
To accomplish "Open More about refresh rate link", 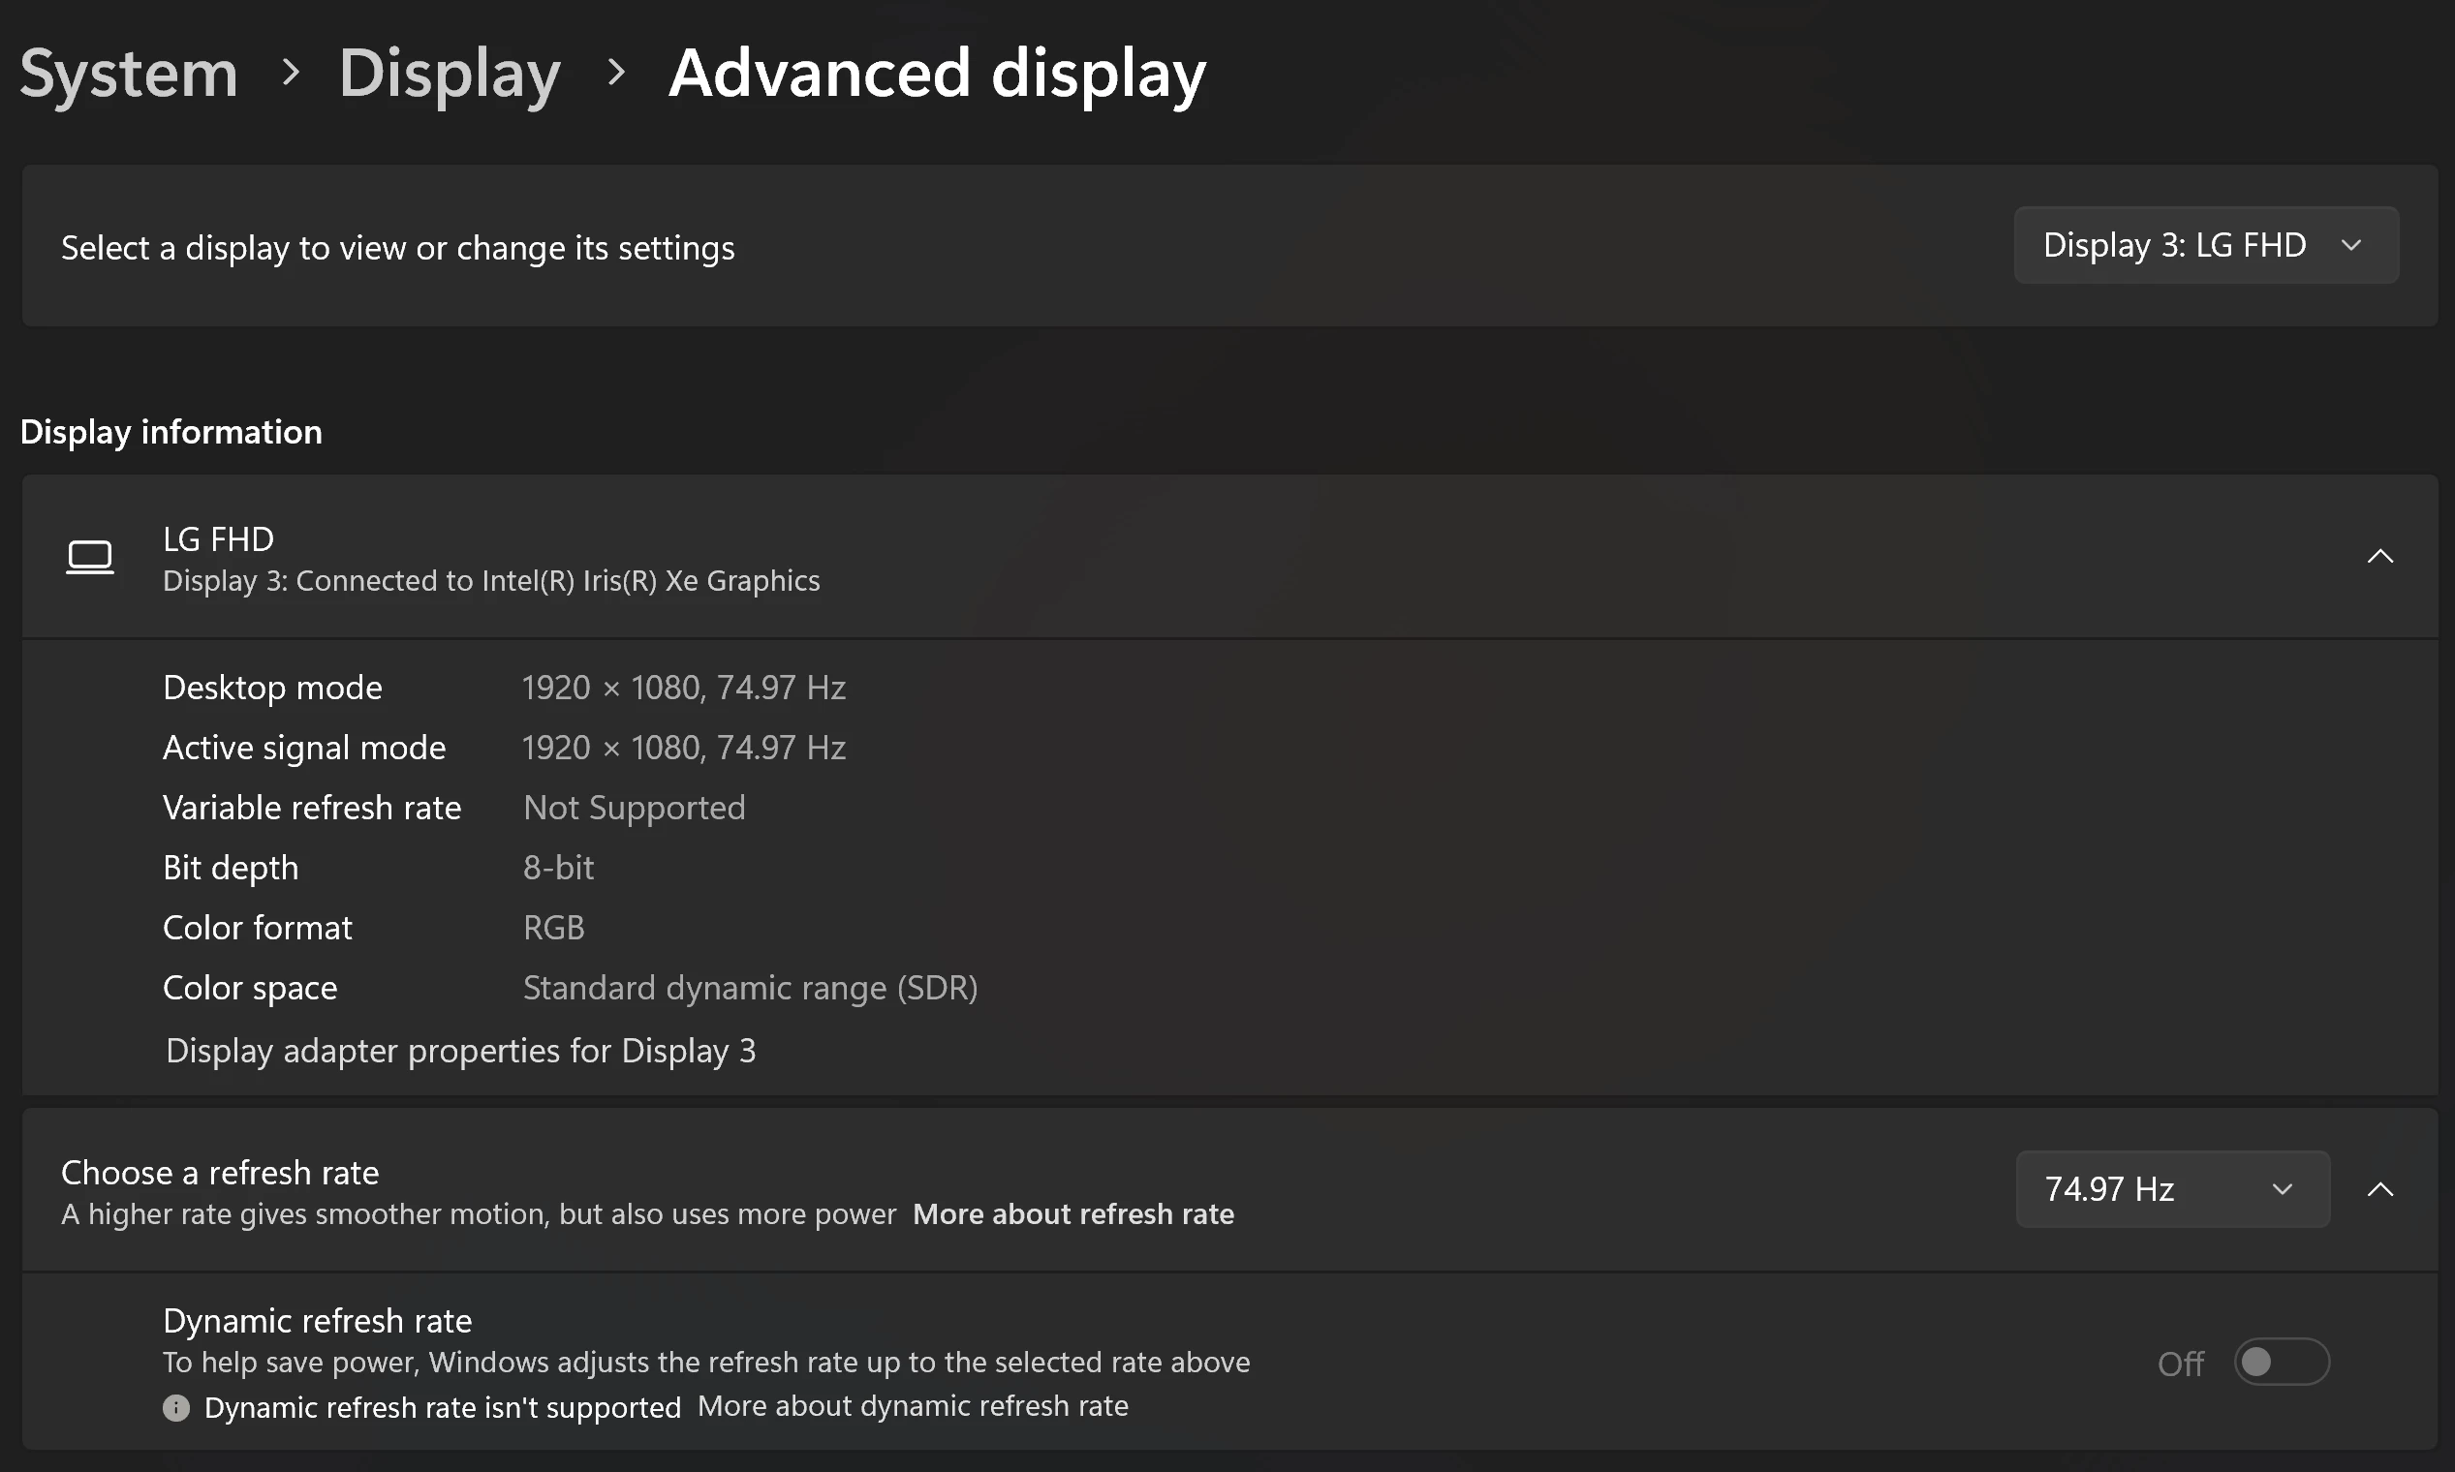I will (1072, 1214).
